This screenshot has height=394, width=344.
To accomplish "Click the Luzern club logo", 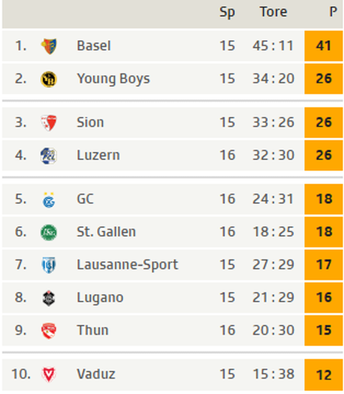I will coord(49,156).
